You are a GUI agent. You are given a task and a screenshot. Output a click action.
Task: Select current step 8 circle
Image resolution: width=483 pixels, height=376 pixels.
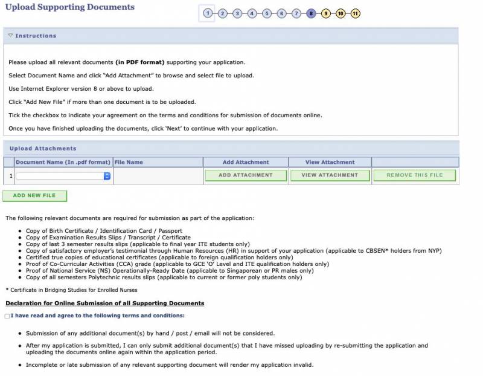(311, 13)
